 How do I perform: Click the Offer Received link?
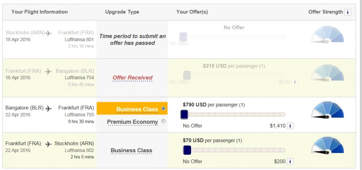tap(132, 78)
